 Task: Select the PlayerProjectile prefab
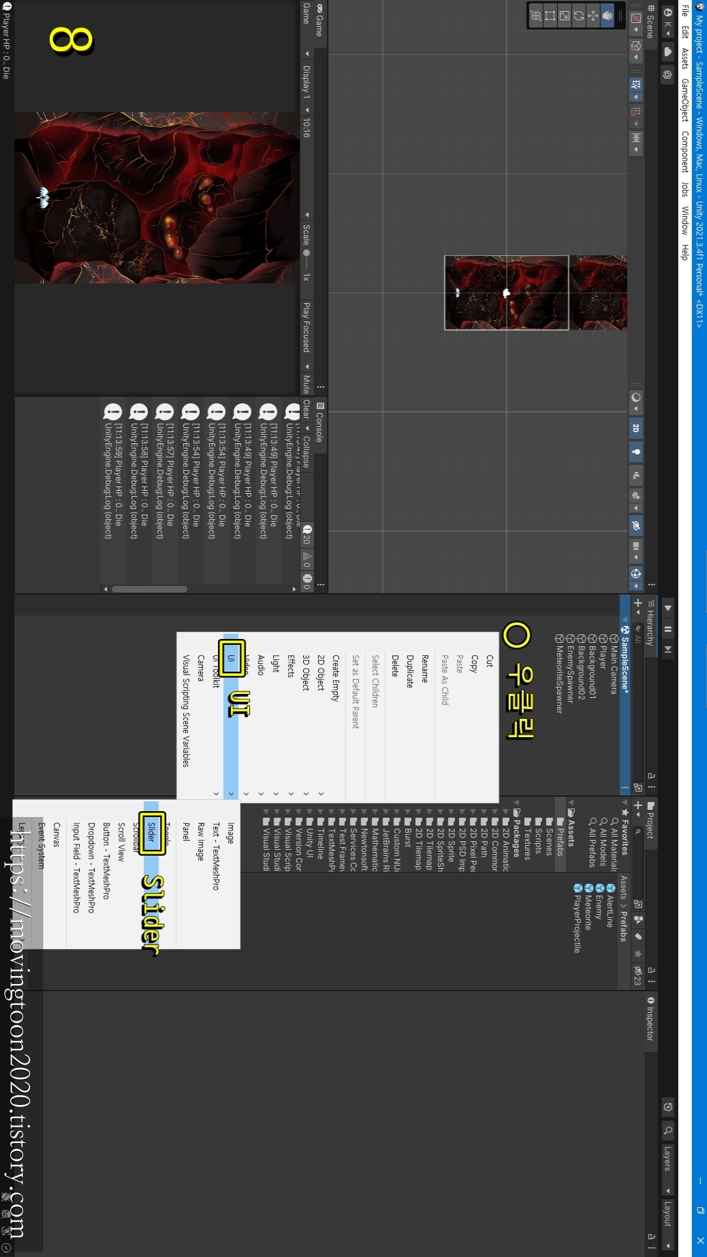point(577,919)
